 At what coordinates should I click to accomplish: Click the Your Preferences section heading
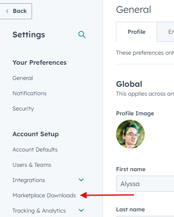(40, 63)
